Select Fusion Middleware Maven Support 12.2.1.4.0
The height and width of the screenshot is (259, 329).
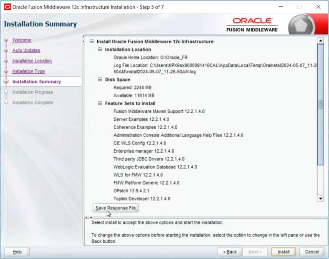159,111
